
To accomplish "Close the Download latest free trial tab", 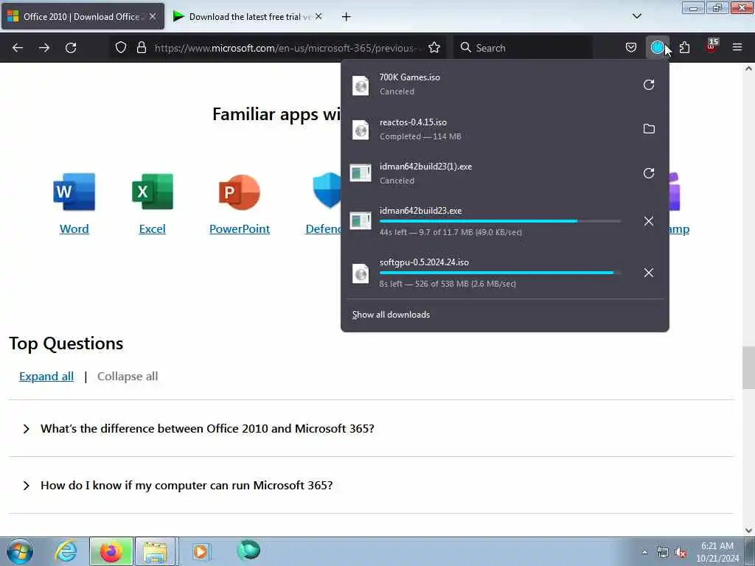I will coord(319,16).
